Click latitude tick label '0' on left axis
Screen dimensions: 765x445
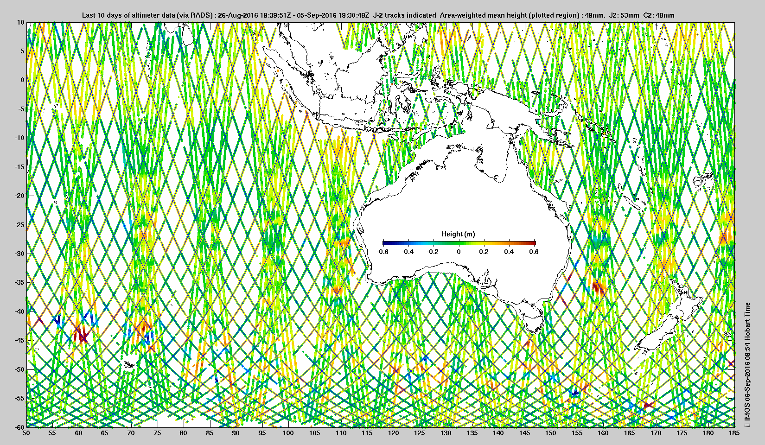(22, 80)
